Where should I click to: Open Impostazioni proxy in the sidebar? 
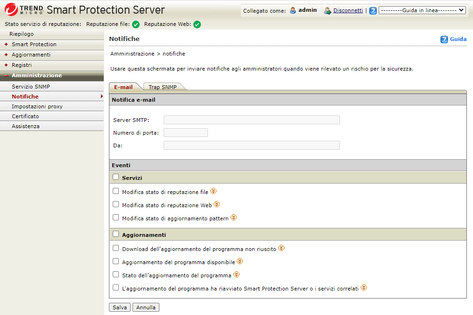point(37,106)
